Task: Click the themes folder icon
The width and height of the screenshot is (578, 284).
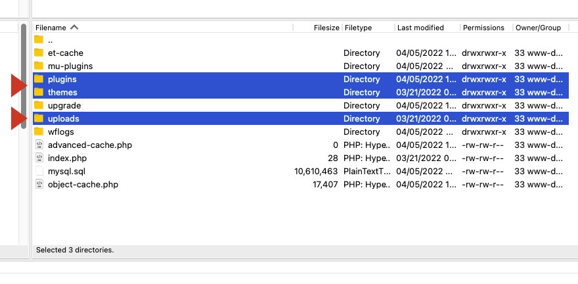Action: tap(39, 92)
